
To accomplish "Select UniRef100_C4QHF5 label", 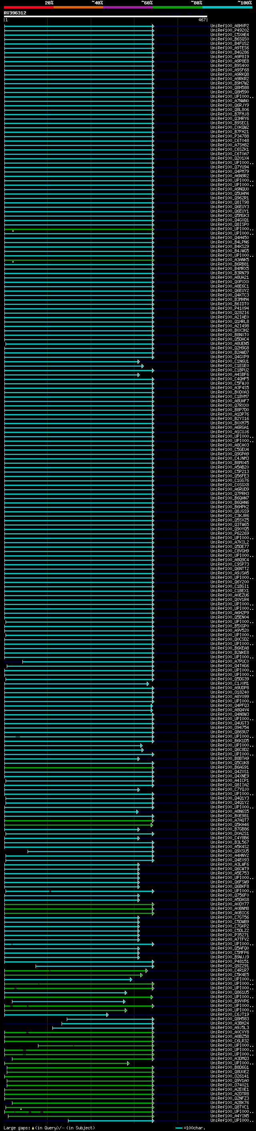I will tap(230, 379).
